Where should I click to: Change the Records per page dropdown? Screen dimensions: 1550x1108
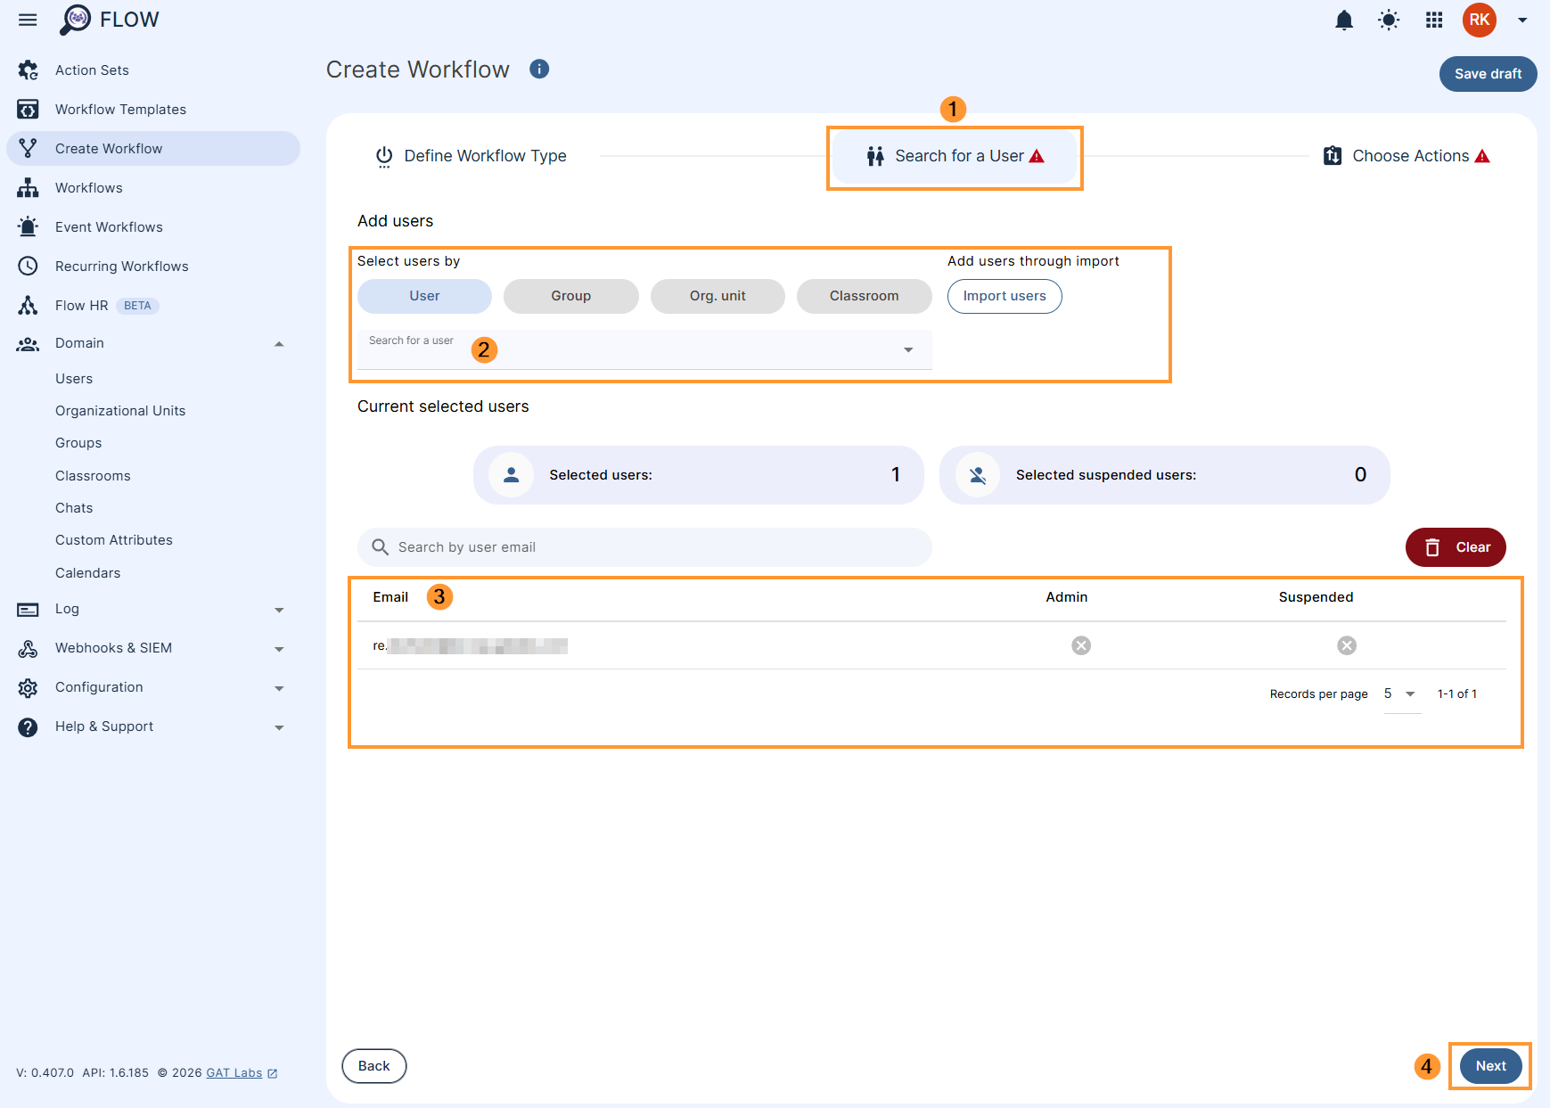[1400, 694]
